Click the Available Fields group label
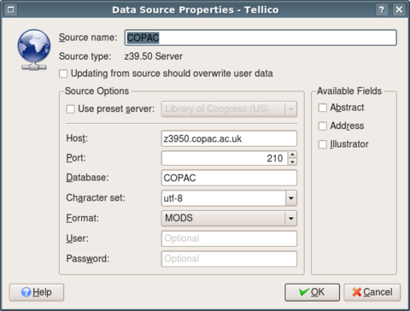Screen dimensions: 410x311 point(349,91)
